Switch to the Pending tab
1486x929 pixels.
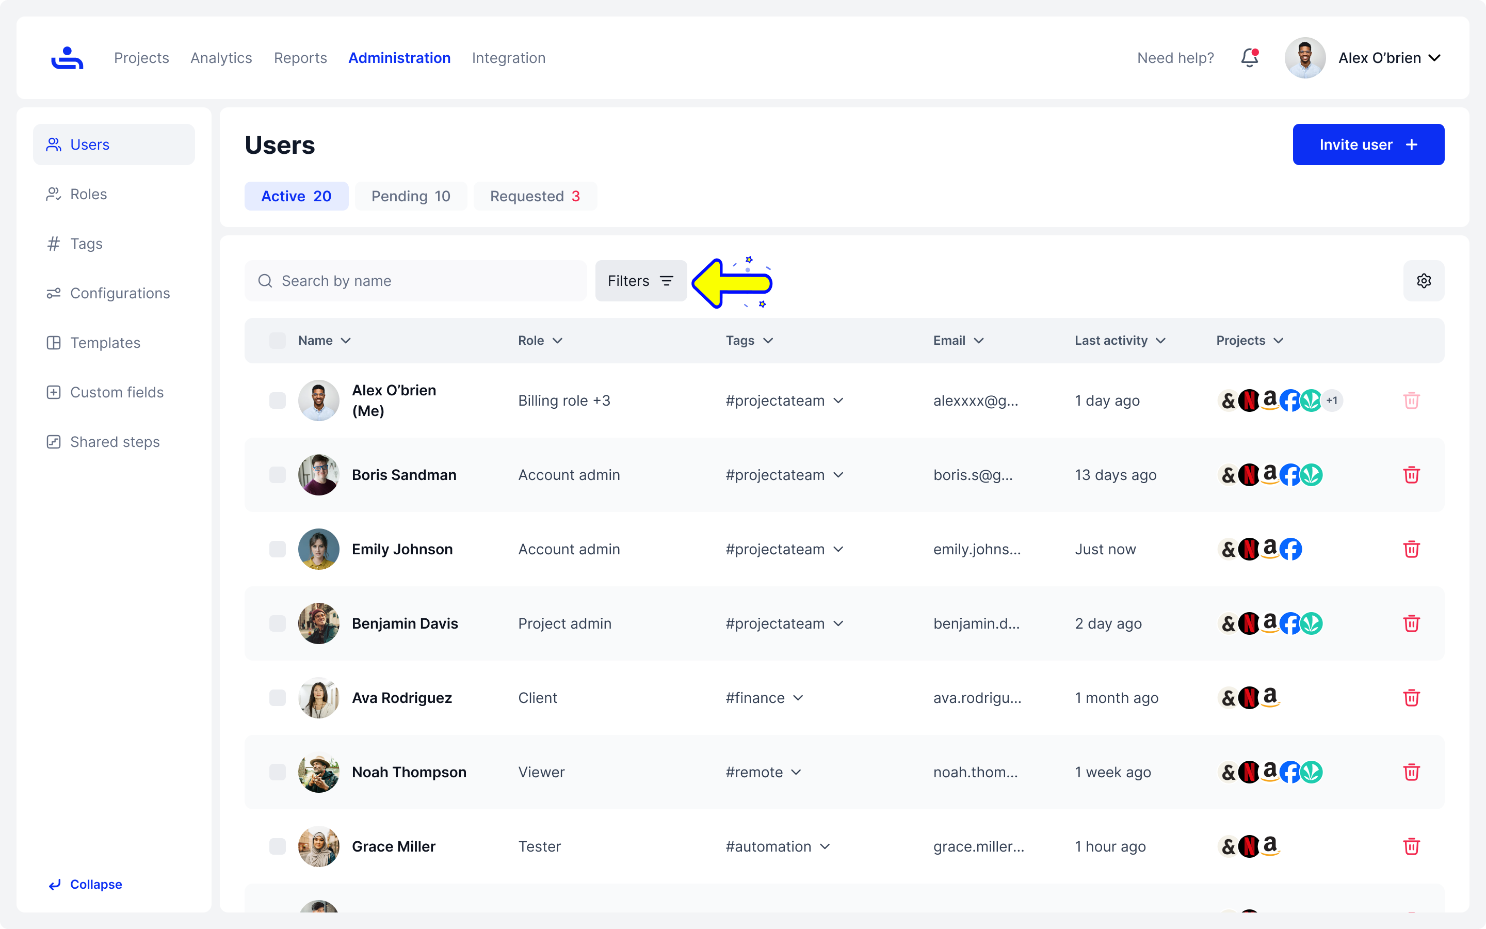[410, 196]
